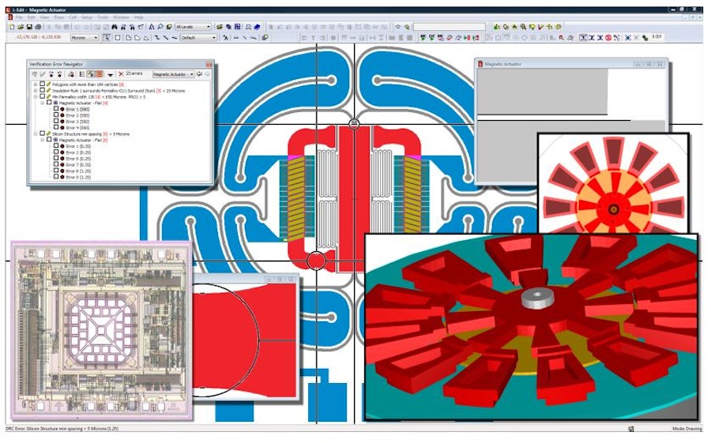
Task: Check the Error 3 (550) checkbox
Action: tap(56, 121)
